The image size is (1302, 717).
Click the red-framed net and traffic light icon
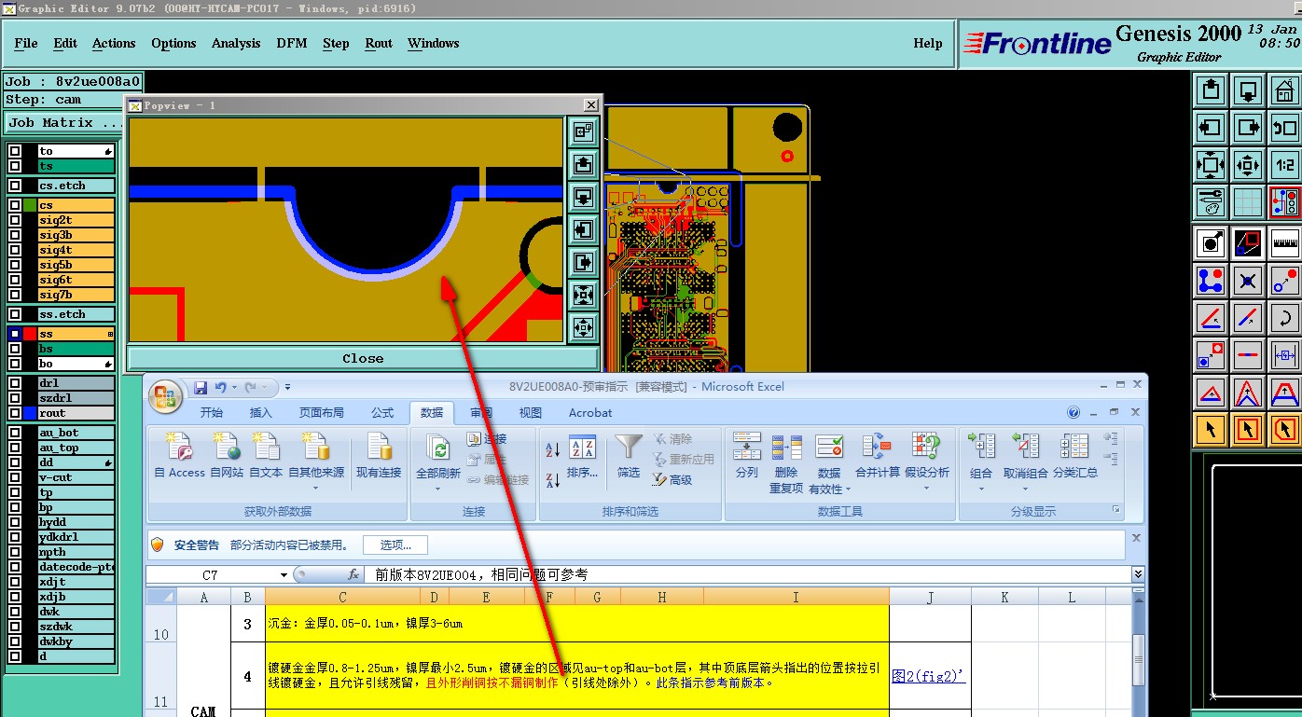[x=1285, y=202]
